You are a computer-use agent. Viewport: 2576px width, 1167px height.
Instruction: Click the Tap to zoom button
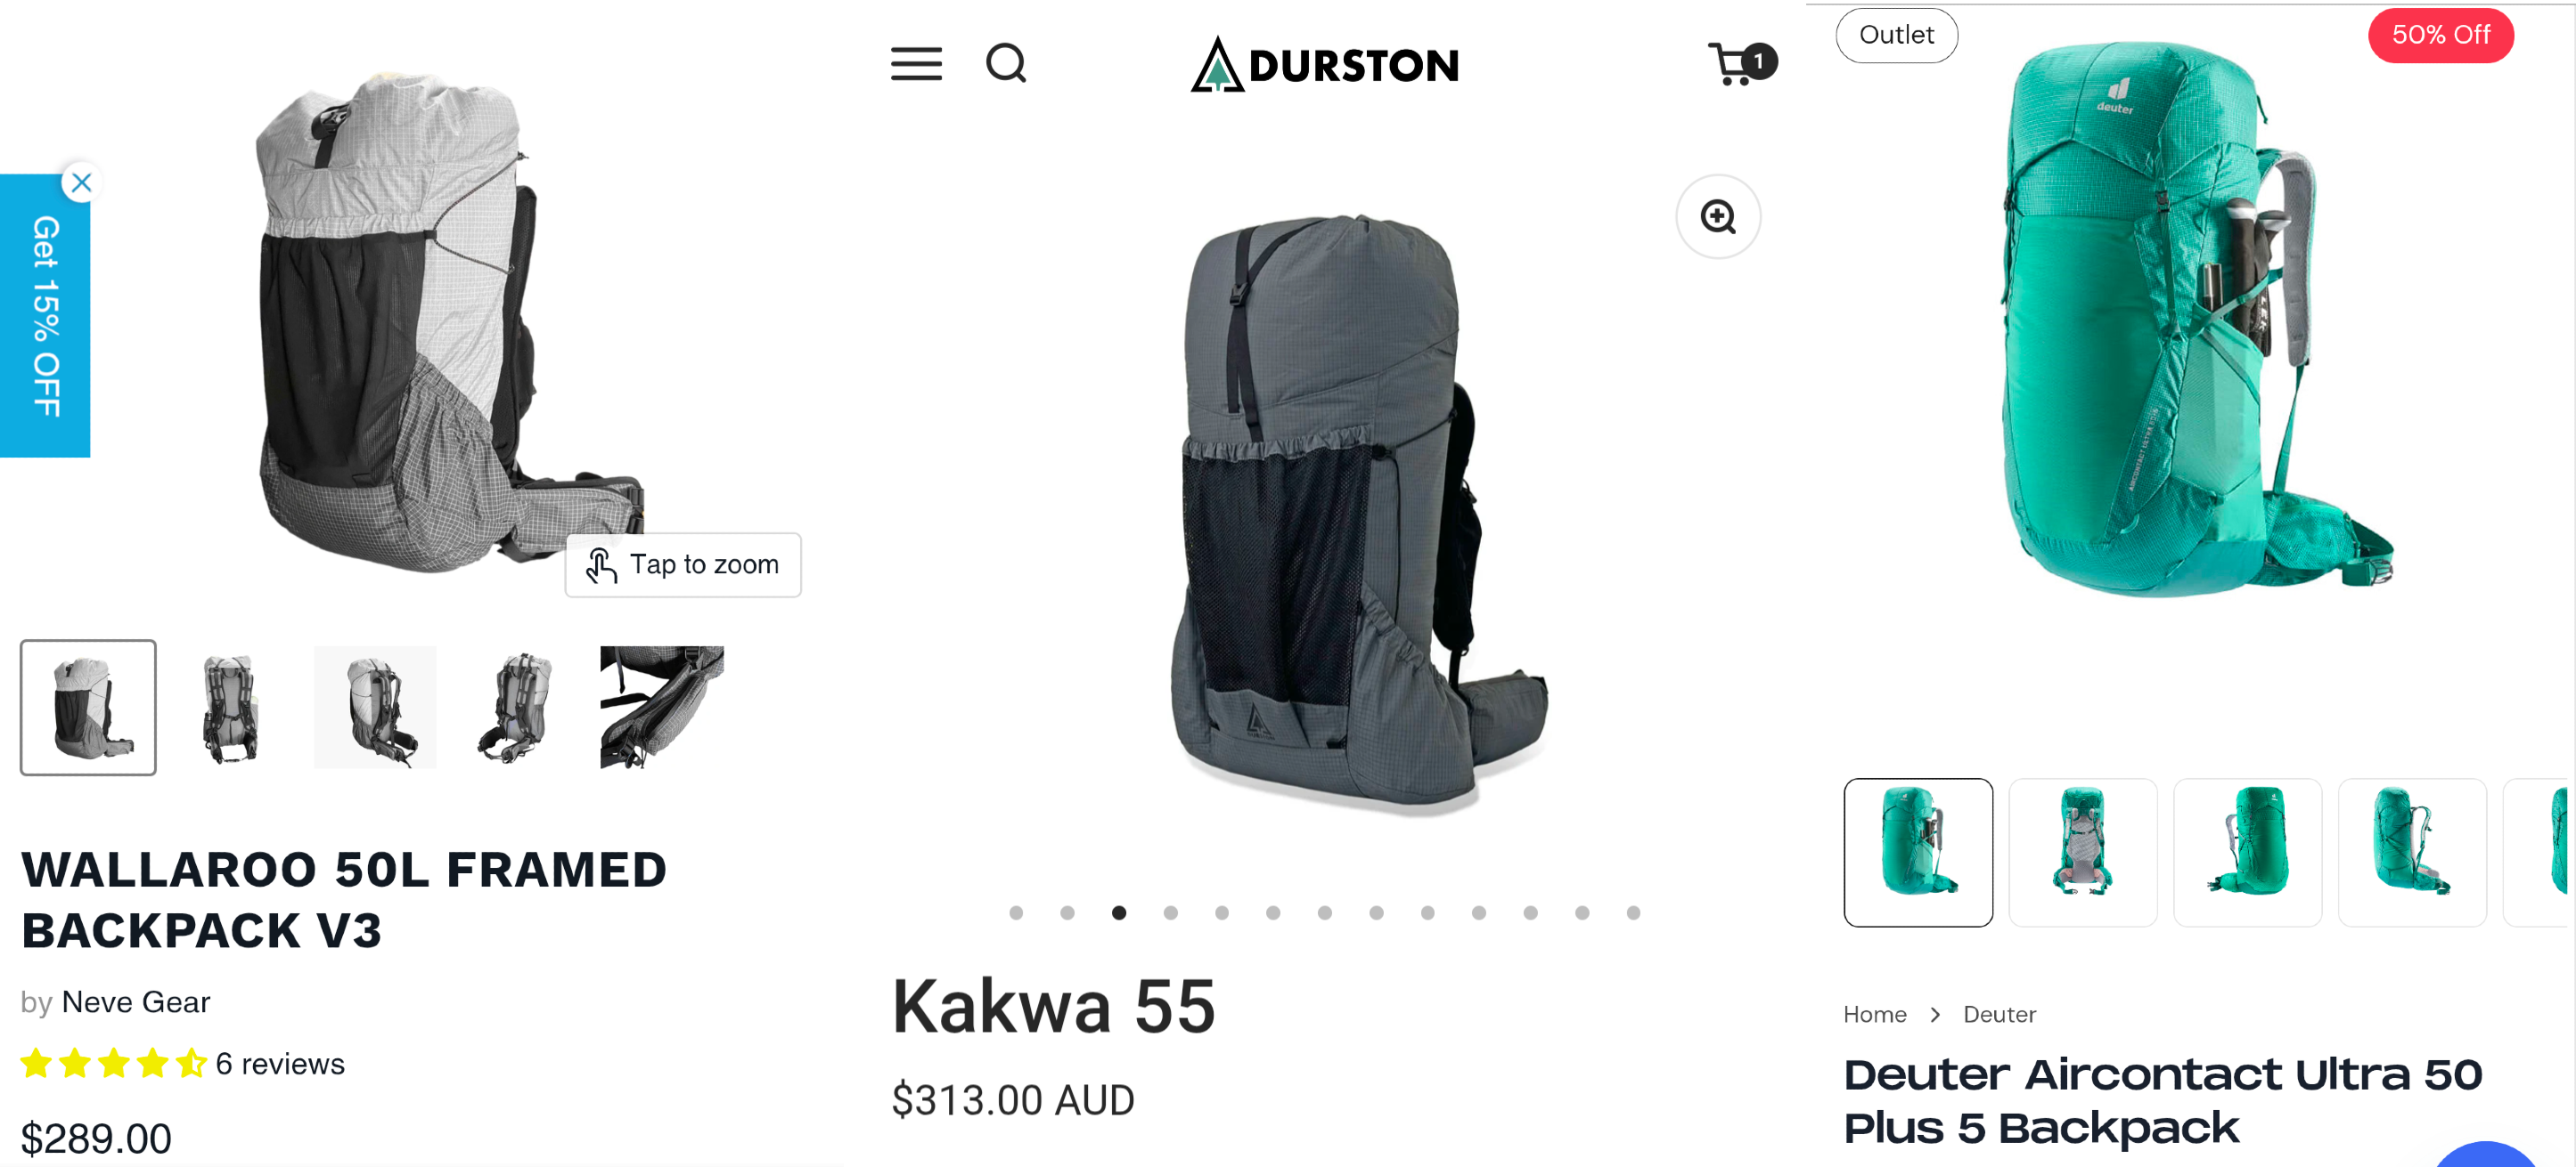point(683,565)
